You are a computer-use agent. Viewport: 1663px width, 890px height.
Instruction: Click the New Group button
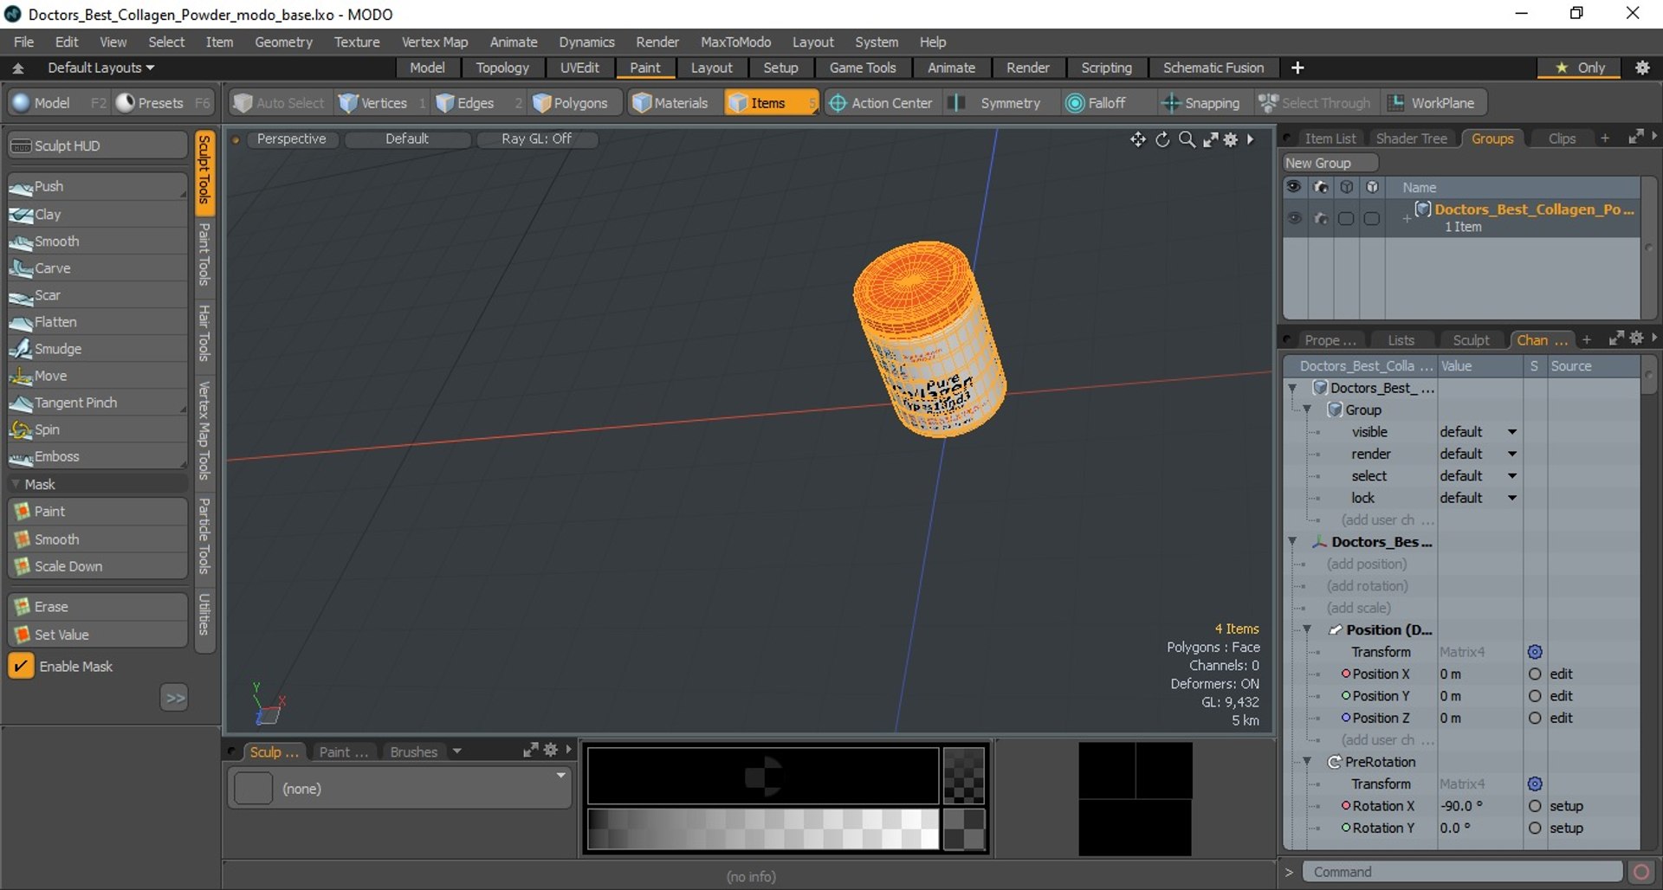tap(1330, 163)
